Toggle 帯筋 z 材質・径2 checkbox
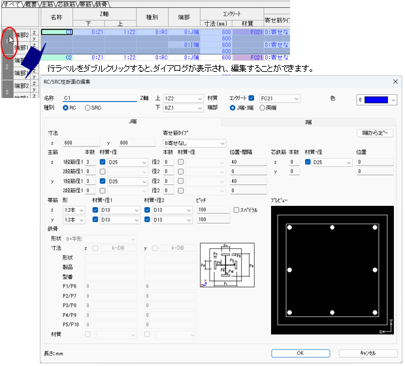The image size is (405, 366). click(147, 210)
